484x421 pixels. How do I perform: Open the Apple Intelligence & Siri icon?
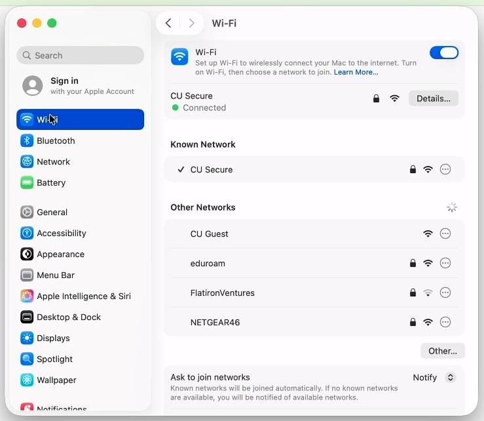(x=27, y=296)
